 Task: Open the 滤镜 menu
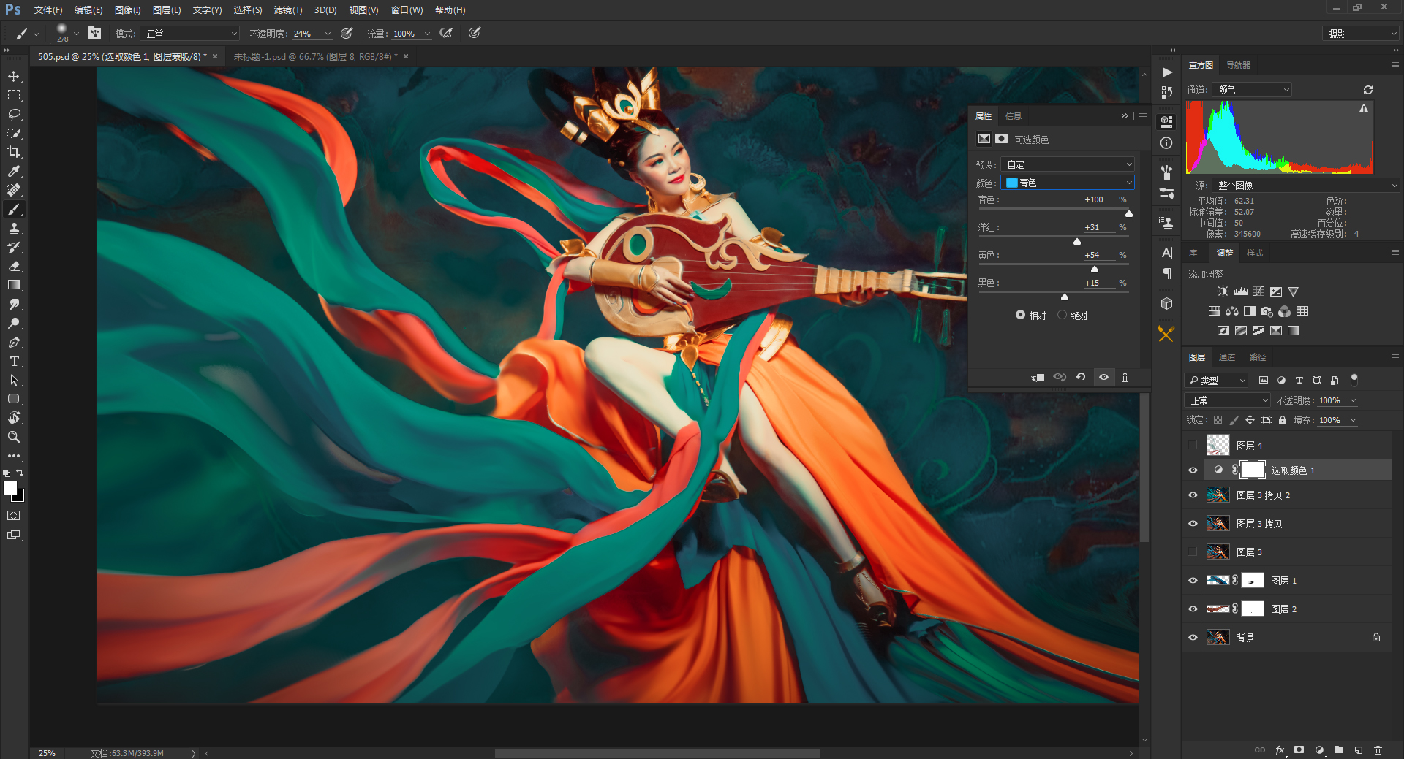pyautogui.click(x=288, y=10)
